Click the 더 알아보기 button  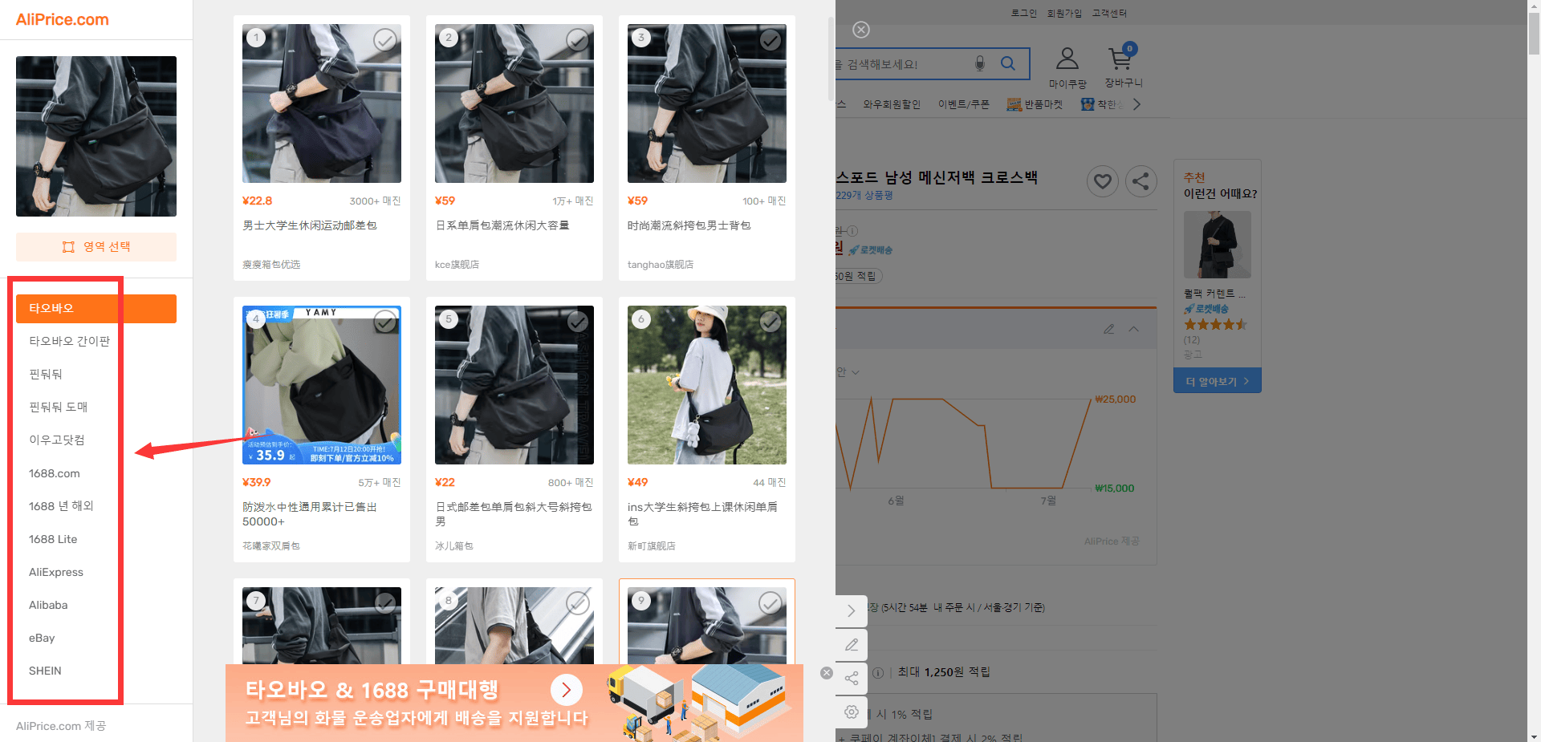(1218, 381)
